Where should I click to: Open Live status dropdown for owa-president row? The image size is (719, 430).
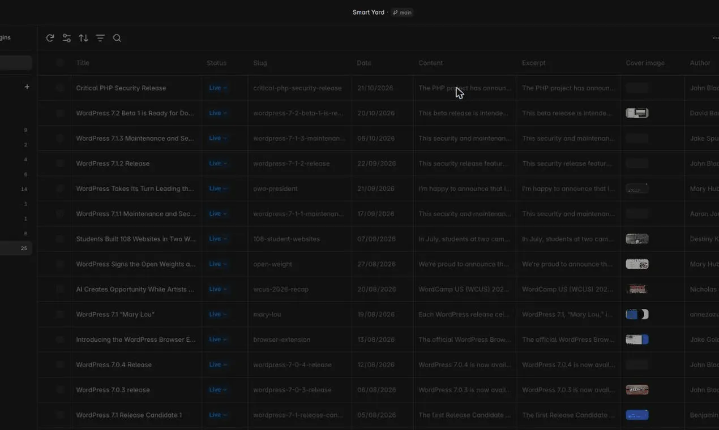(218, 188)
